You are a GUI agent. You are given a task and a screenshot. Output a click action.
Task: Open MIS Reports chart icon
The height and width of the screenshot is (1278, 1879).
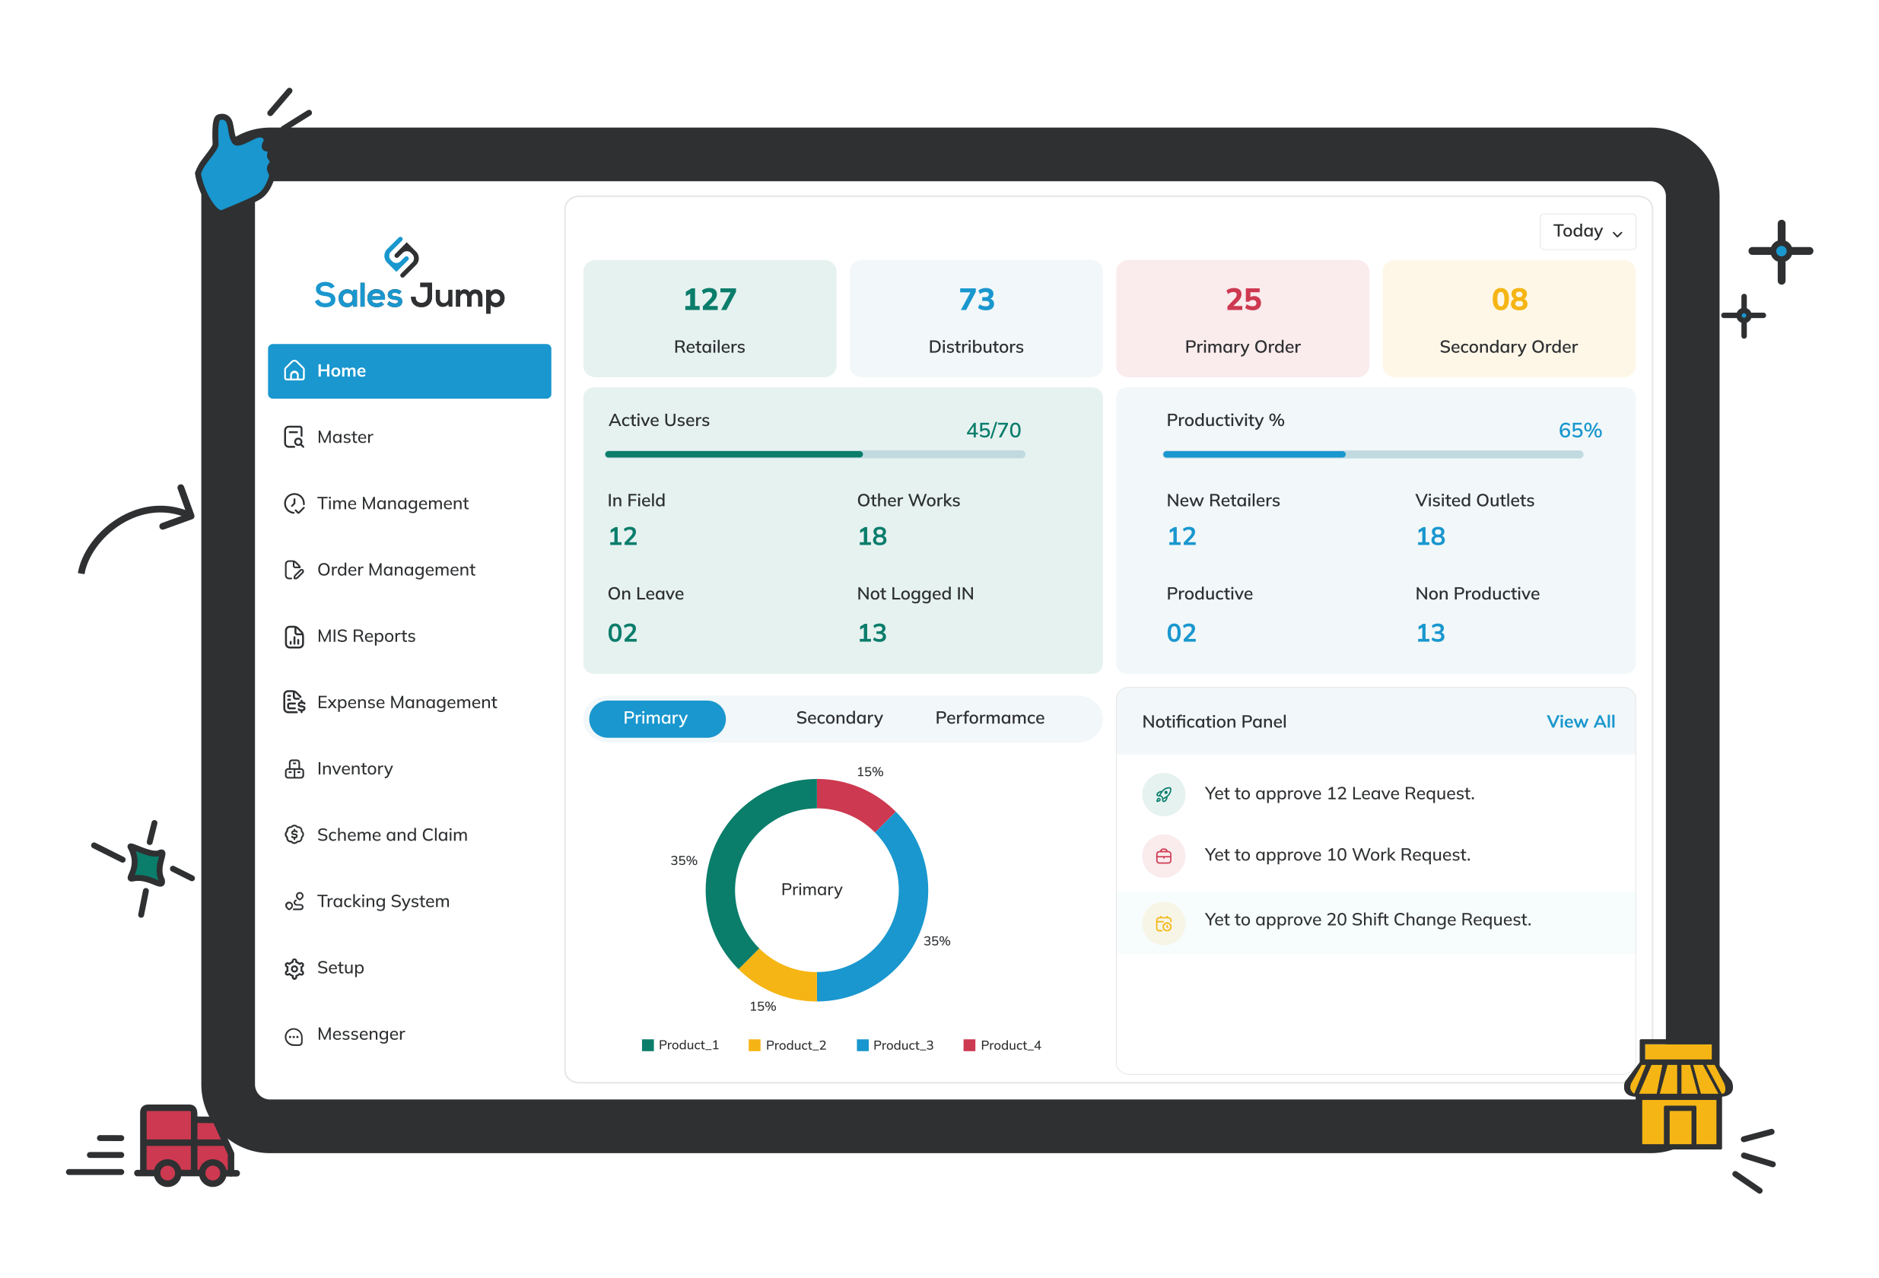point(294,637)
